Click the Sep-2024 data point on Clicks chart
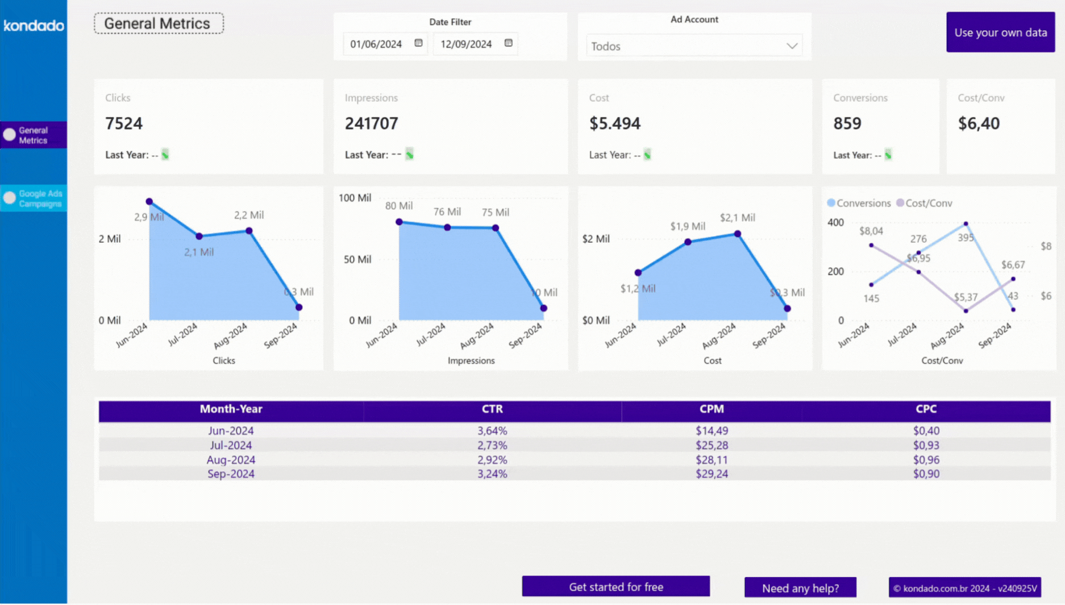 point(298,307)
